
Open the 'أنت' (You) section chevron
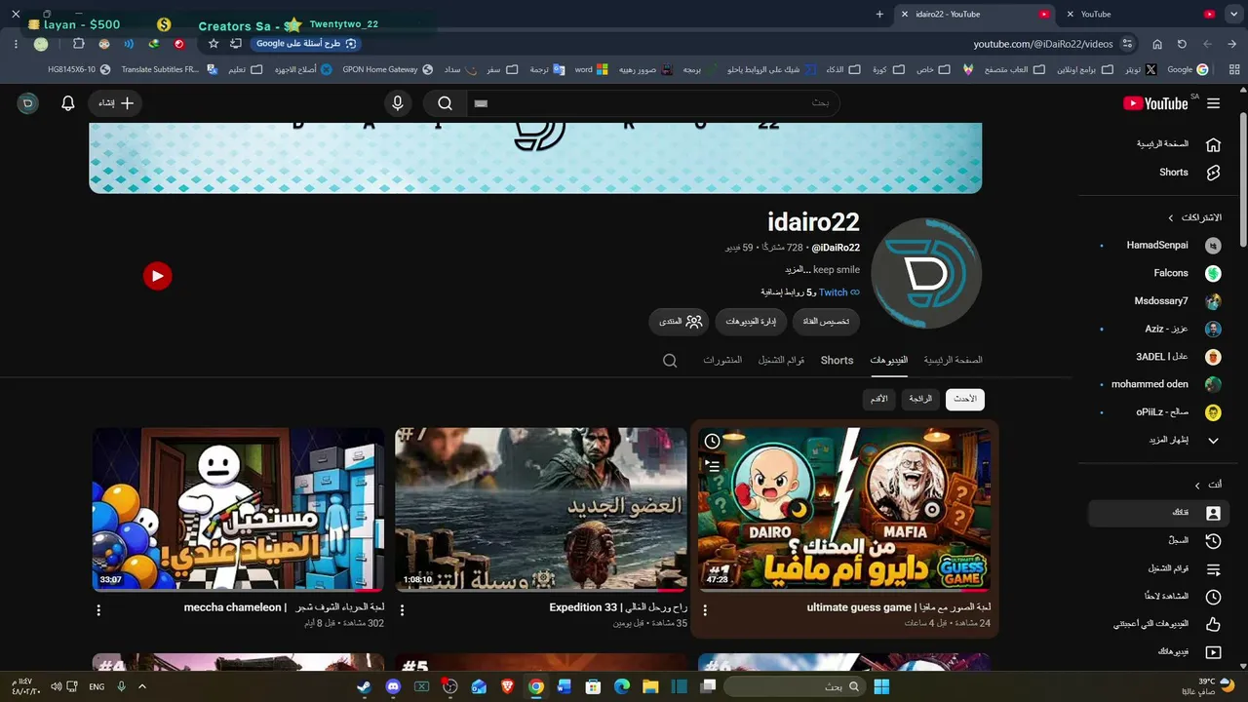point(1197,485)
